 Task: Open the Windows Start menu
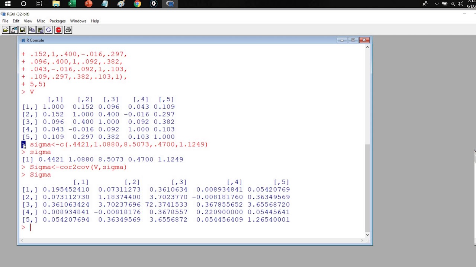pyautogui.click(x=7, y=4)
